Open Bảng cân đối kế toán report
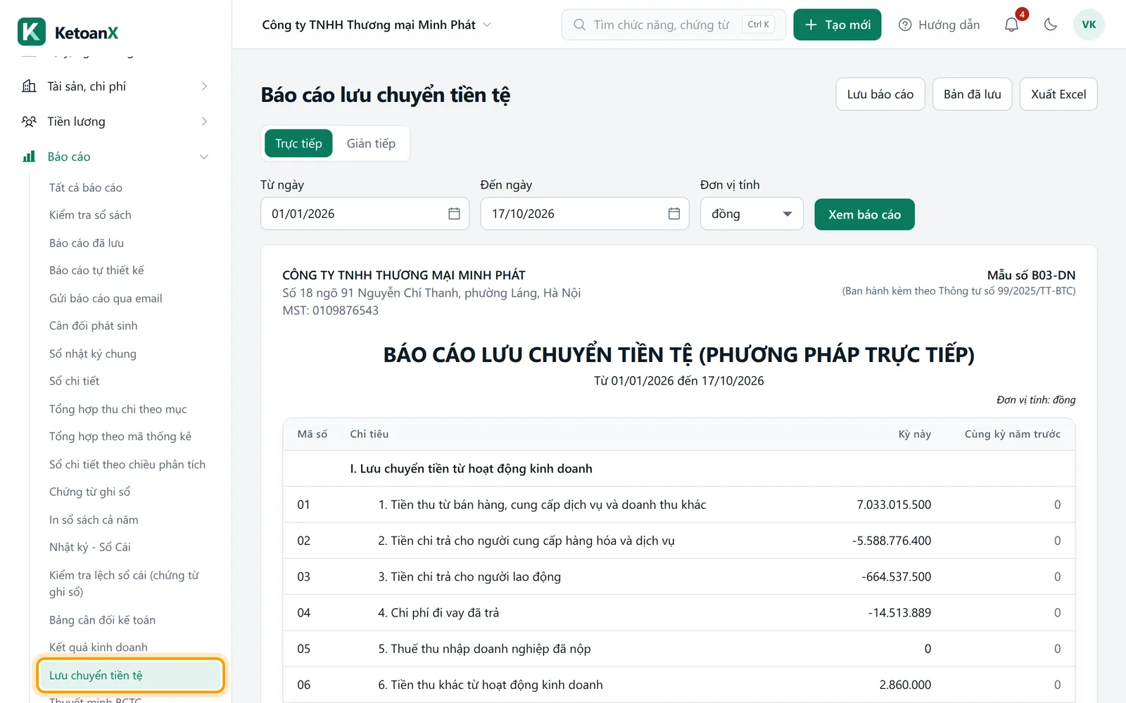 102,620
